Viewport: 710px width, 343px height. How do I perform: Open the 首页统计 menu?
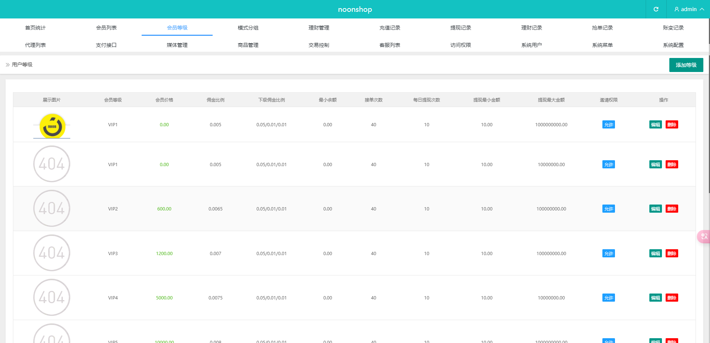(x=35, y=28)
